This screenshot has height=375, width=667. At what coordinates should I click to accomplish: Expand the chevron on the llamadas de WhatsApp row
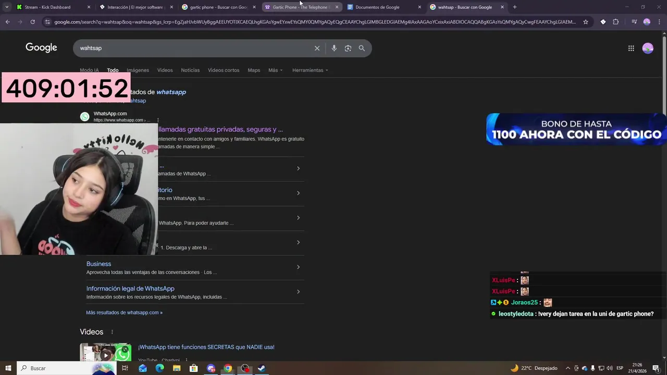[x=298, y=168]
